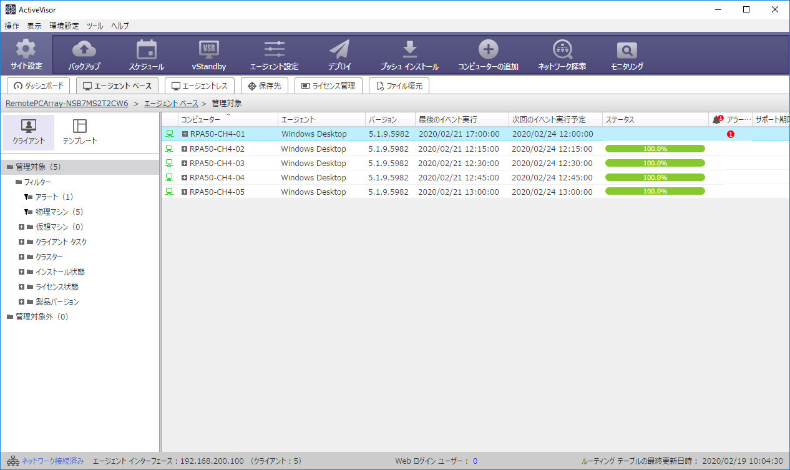Screen dimensions: 790x470
Task: Open the モニタリング toolbar icon
Action: coord(627,50)
